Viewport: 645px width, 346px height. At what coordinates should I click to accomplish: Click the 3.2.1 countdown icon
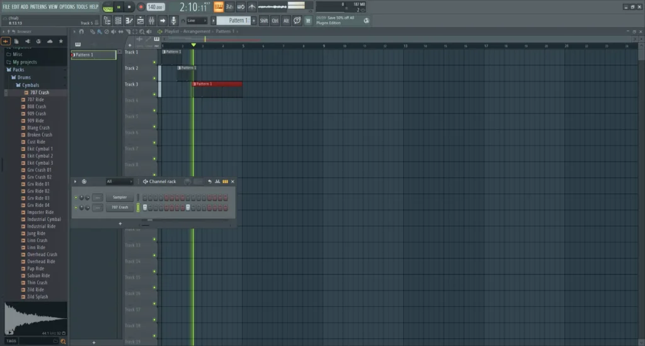[229, 6]
